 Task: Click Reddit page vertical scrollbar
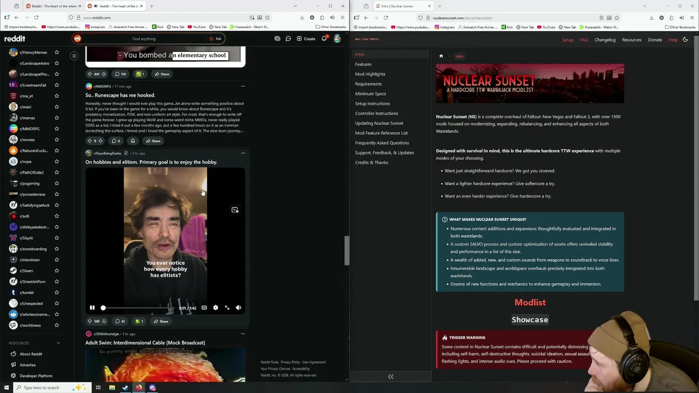click(346, 250)
